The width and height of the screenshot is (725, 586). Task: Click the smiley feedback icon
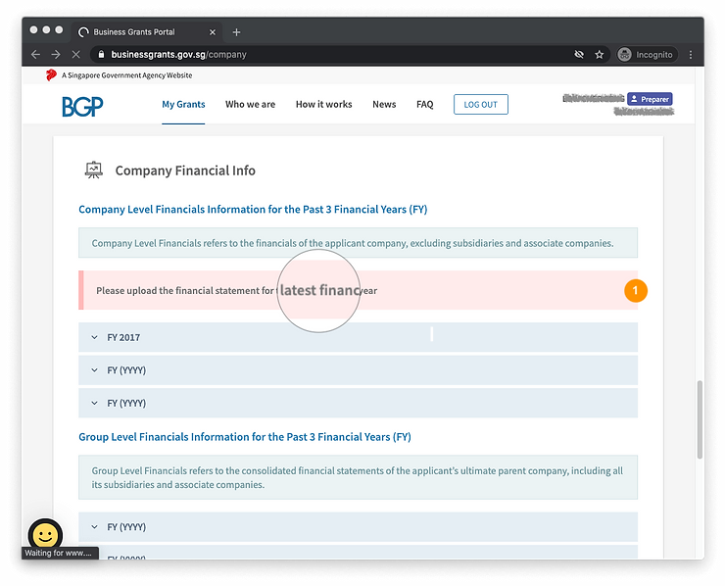click(x=45, y=535)
